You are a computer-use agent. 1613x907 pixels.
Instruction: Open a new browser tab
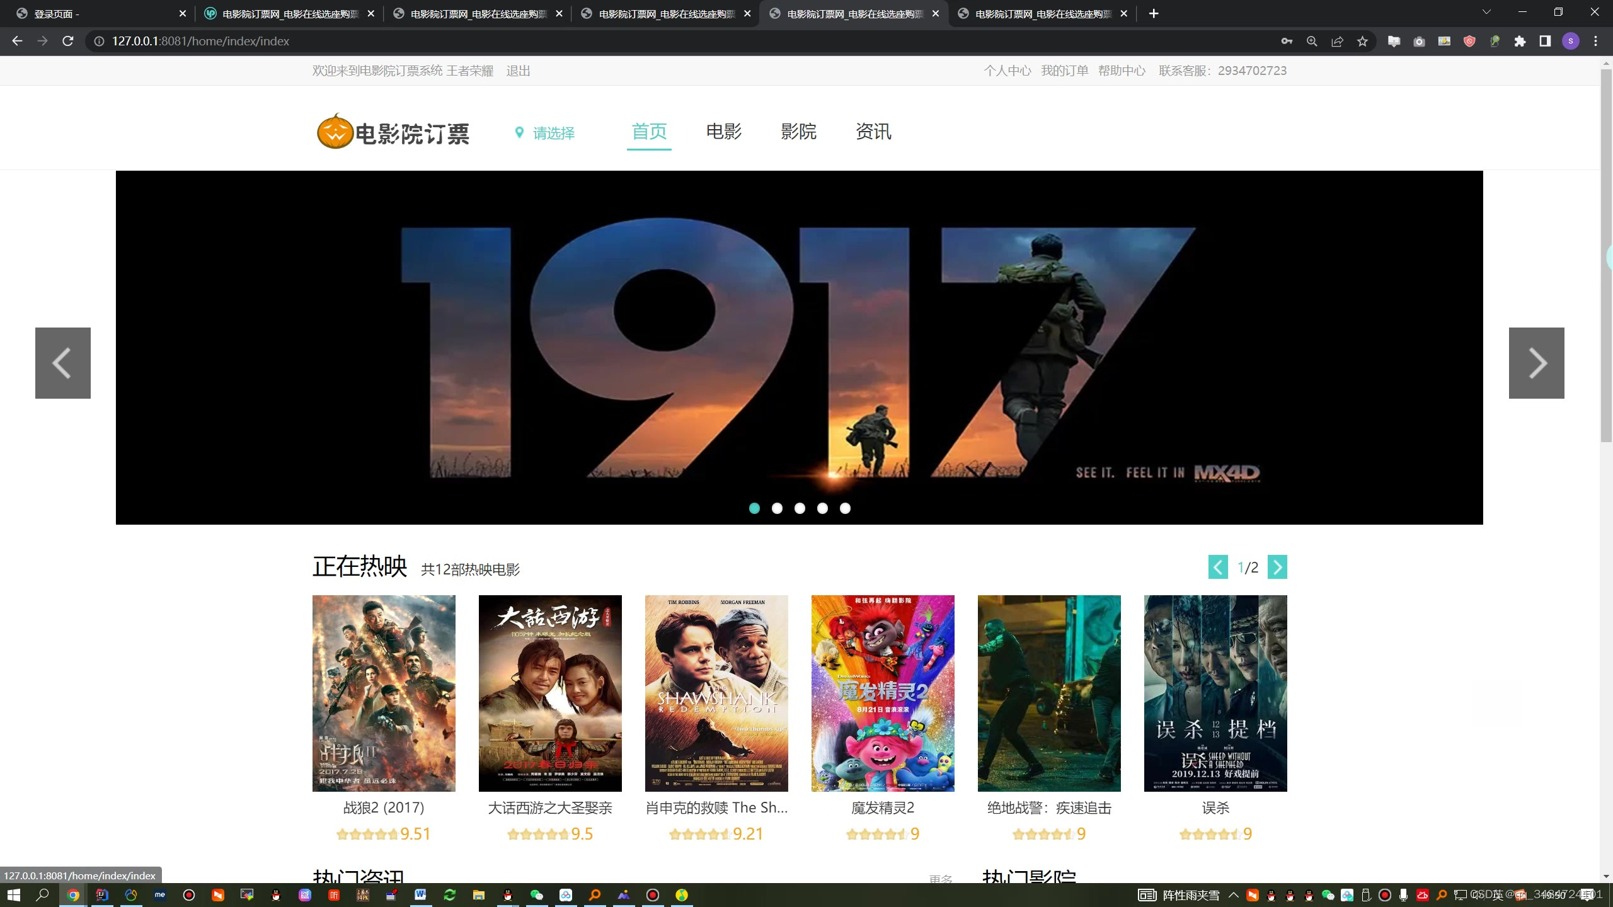(x=1154, y=13)
